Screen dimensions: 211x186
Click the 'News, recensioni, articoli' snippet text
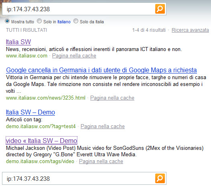(94, 49)
